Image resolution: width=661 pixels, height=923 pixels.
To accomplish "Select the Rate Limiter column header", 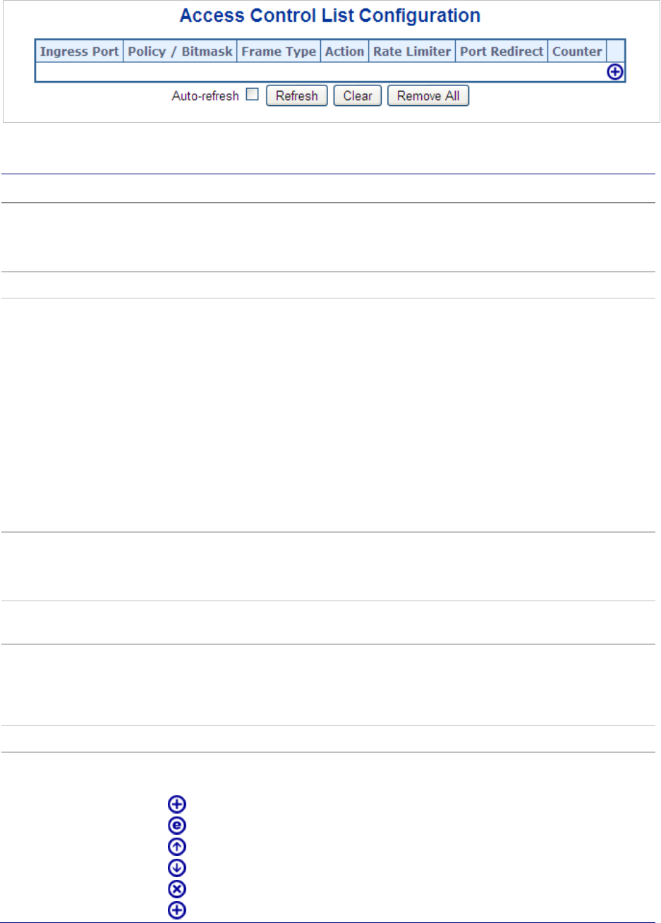I will [x=412, y=52].
